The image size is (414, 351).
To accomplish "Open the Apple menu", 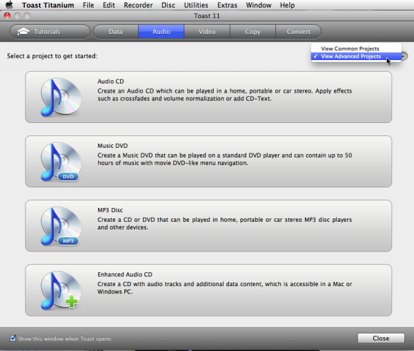I will (x=10, y=5).
